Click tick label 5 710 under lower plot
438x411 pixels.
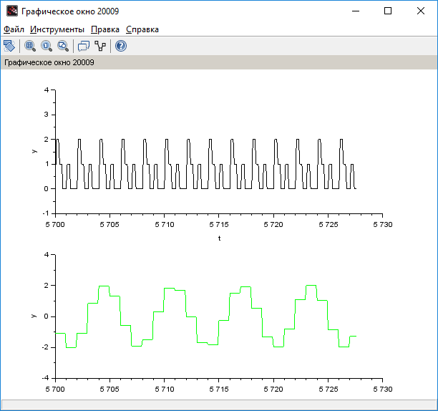click(165, 390)
